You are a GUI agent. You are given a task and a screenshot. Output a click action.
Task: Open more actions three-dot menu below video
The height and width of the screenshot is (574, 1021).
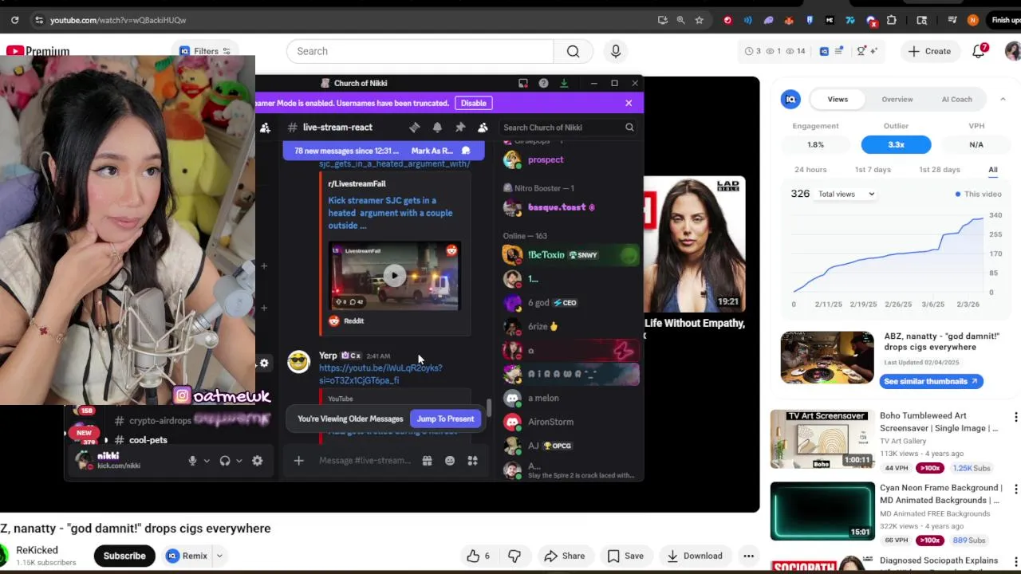(748, 556)
